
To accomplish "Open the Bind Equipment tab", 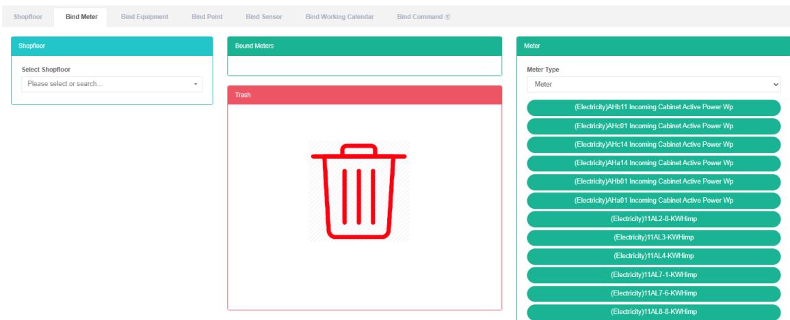I will 144,16.
